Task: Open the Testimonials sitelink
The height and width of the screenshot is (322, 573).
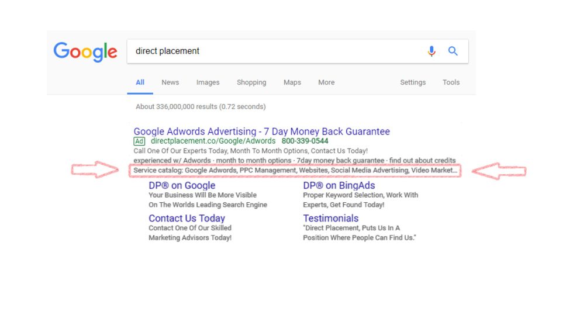Action: click(x=331, y=219)
